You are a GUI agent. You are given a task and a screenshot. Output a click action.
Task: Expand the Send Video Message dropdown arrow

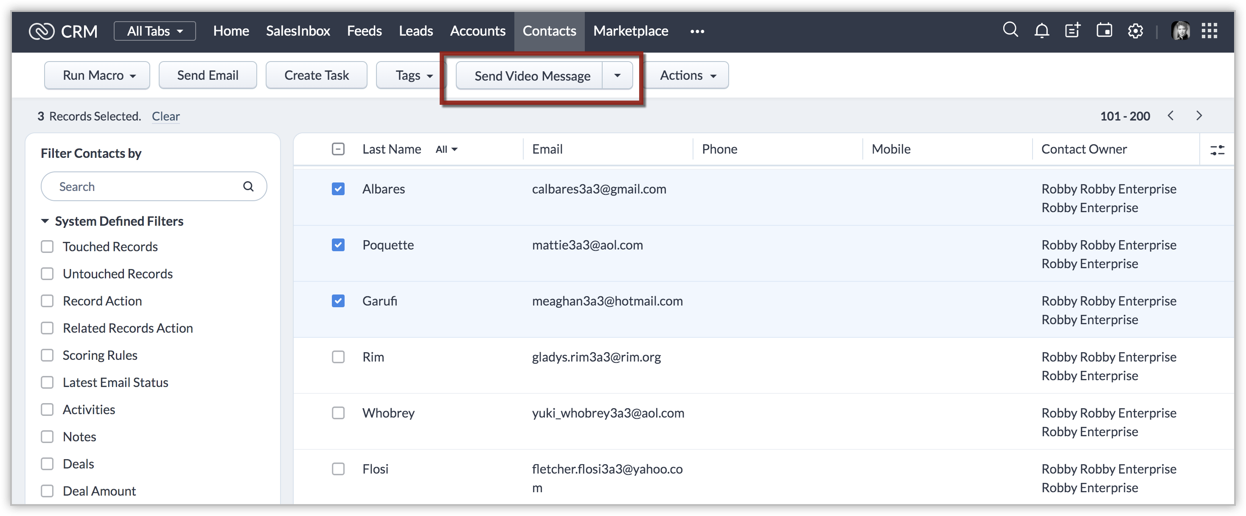coord(617,76)
